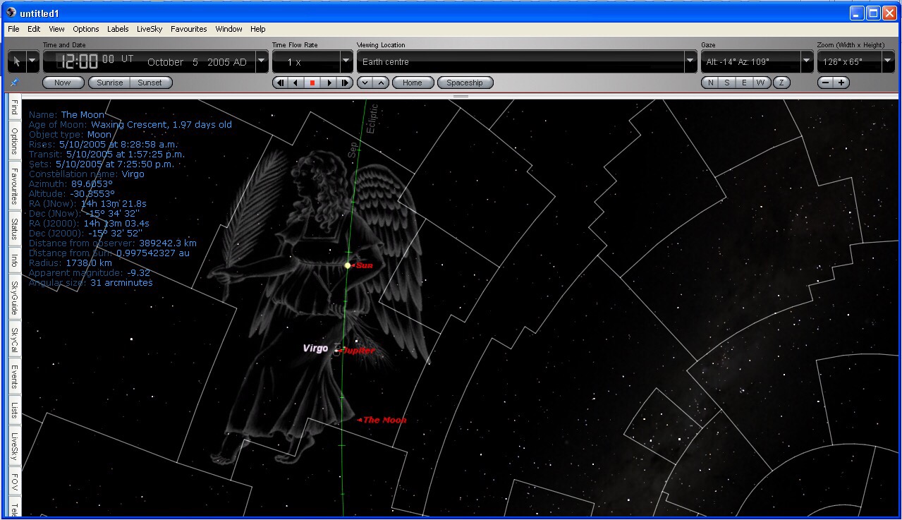Open the Time Flow Rate dropdown

(x=346, y=62)
